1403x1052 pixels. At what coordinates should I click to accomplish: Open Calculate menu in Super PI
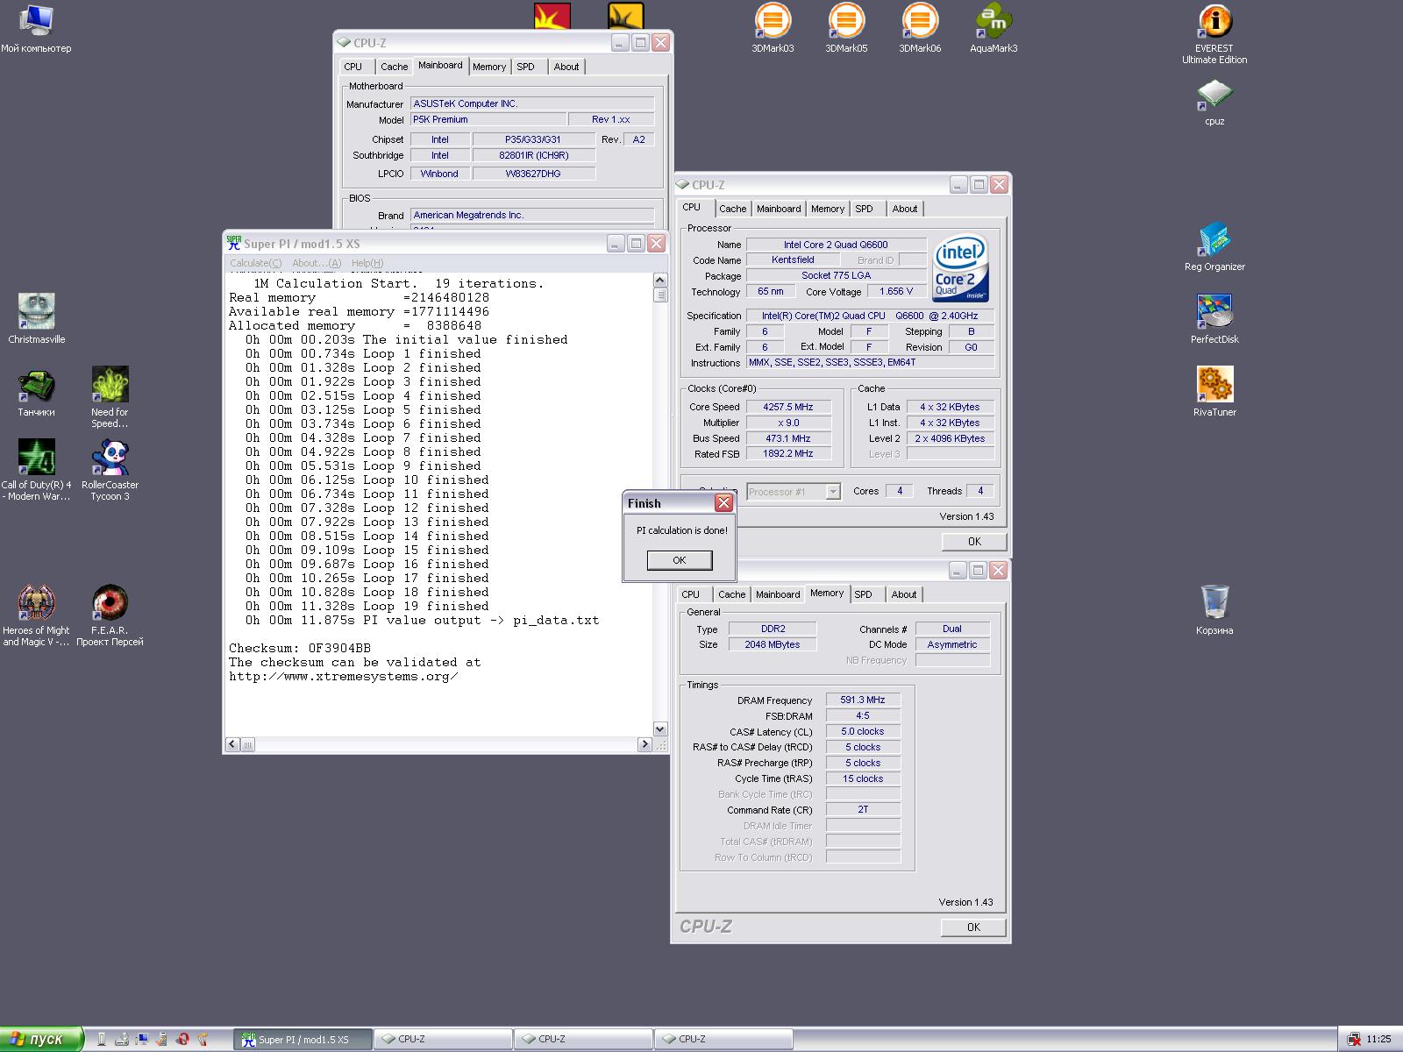pyautogui.click(x=255, y=263)
